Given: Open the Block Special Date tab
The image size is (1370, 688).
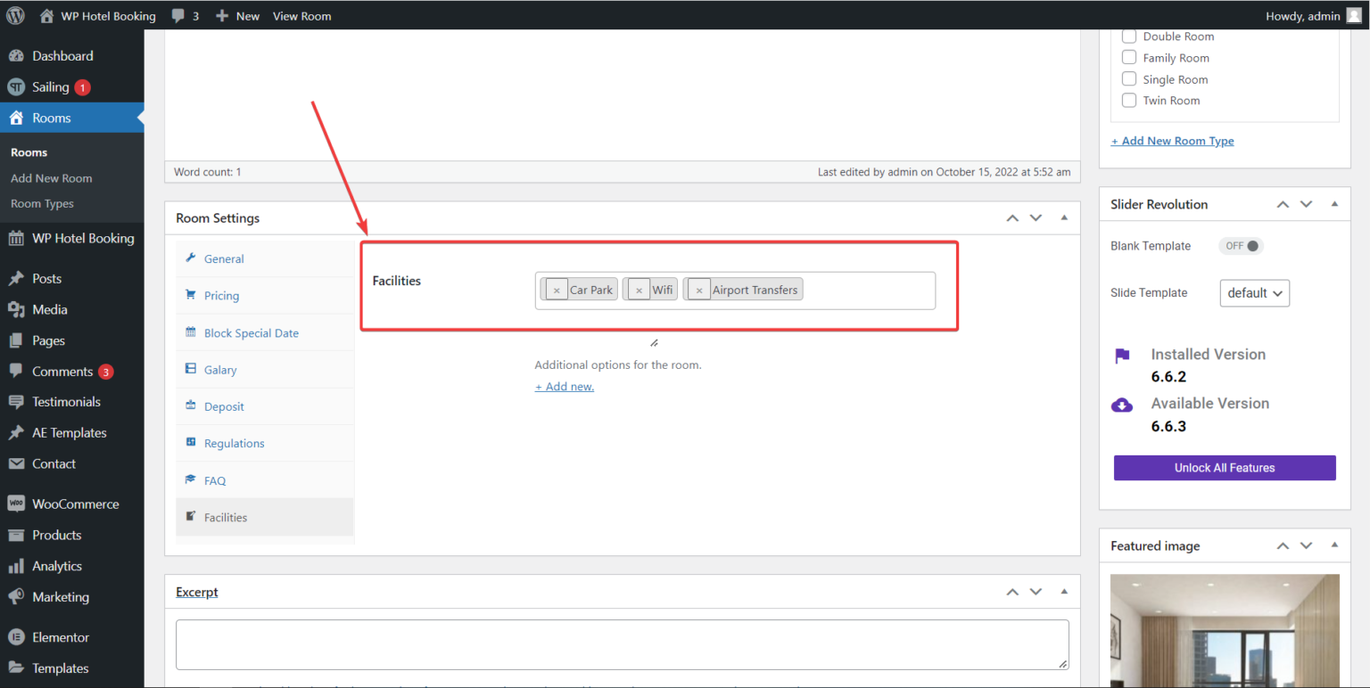Looking at the screenshot, I should click(x=251, y=333).
